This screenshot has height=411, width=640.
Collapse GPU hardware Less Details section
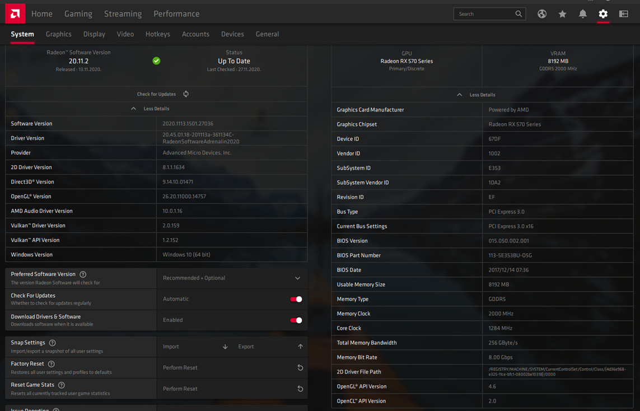coord(477,95)
